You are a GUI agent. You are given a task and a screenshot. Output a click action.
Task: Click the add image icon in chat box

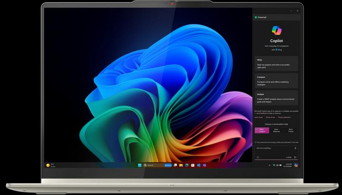[x=258, y=158]
